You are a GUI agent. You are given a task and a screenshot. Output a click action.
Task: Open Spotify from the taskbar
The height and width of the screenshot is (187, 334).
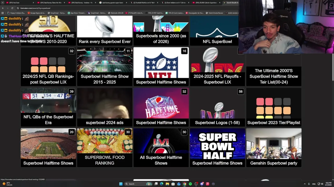coord(190,184)
